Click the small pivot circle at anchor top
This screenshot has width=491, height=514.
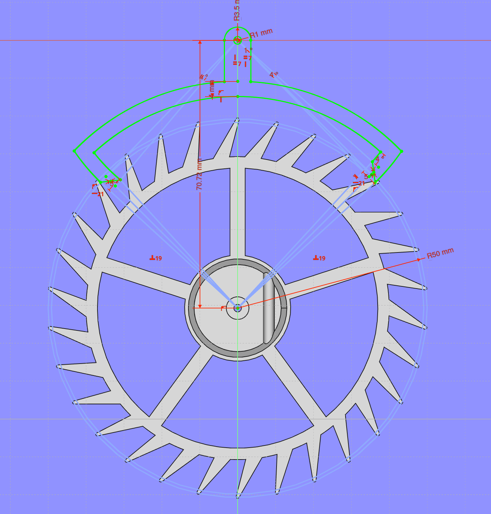click(x=238, y=40)
